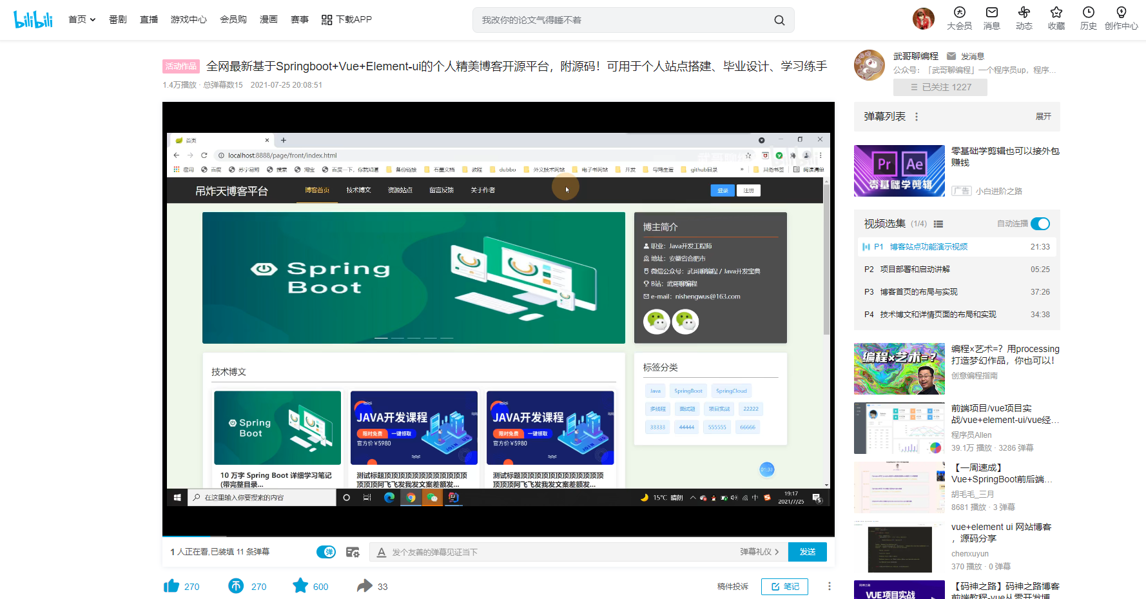The image size is (1146, 599).
Task: Click the 发送 send button
Action: pos(808,552)
